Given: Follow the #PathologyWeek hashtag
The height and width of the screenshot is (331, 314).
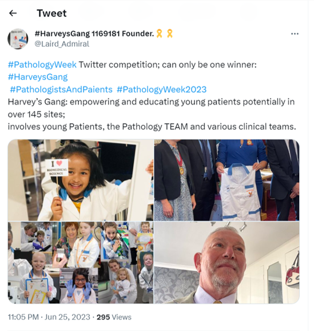Looking at the screenshot, I should point(42,65).
